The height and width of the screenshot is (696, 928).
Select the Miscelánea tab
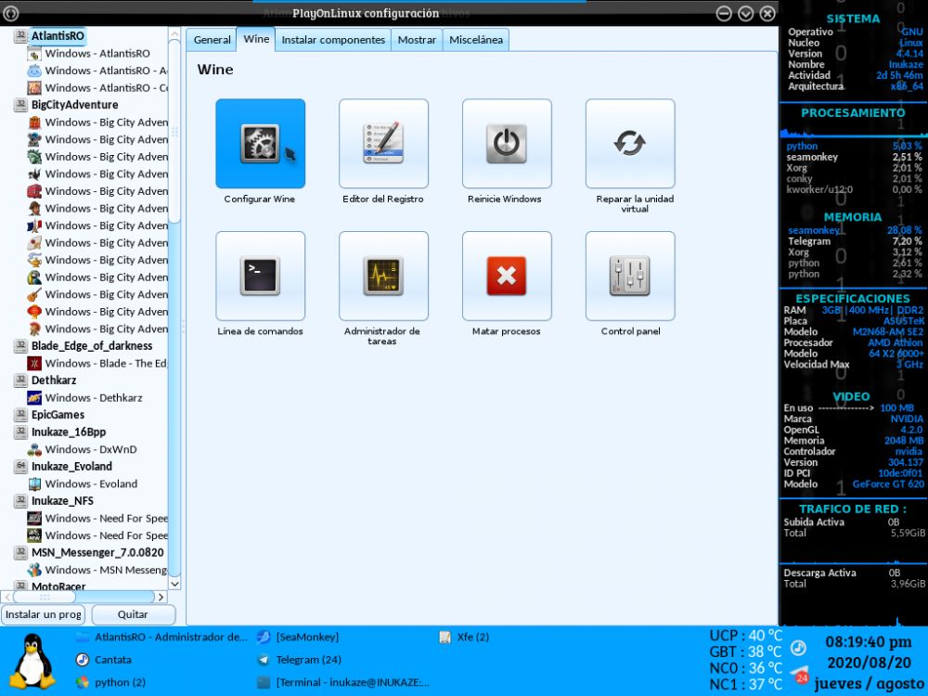coord(476,40)
